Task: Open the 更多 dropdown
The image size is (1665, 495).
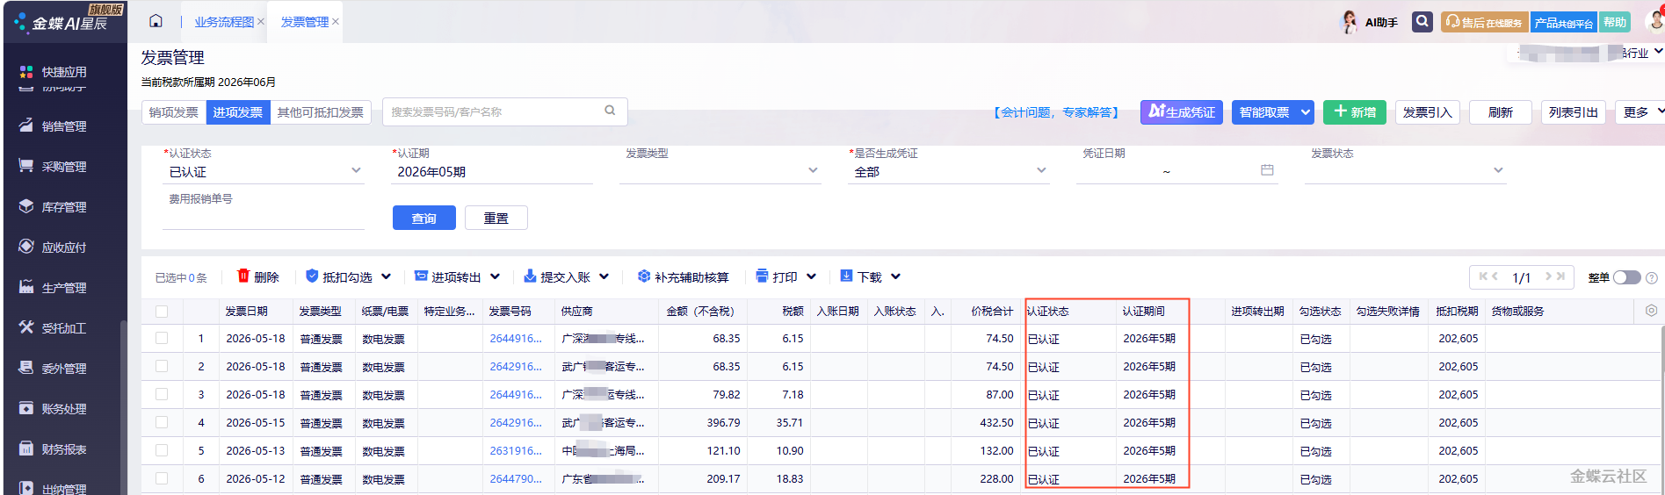Action: click(1640, 112)
